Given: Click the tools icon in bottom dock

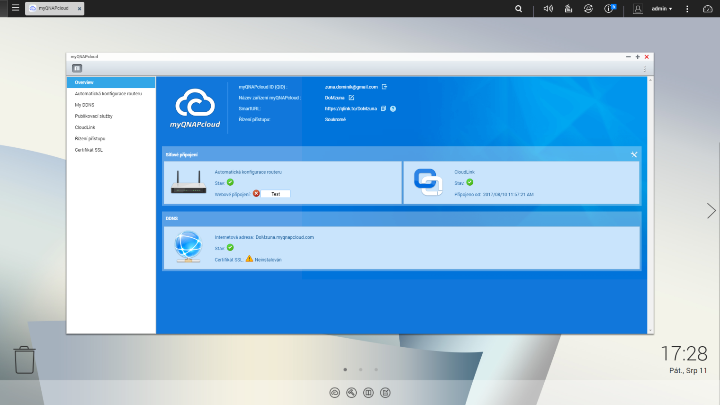Looking at the screenshot, I should (x=351, y=393).
